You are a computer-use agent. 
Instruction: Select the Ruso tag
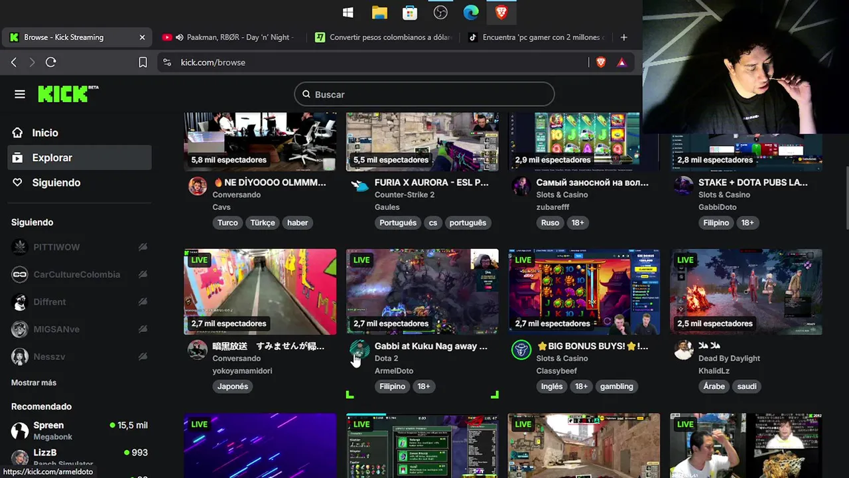pos(550,223)
